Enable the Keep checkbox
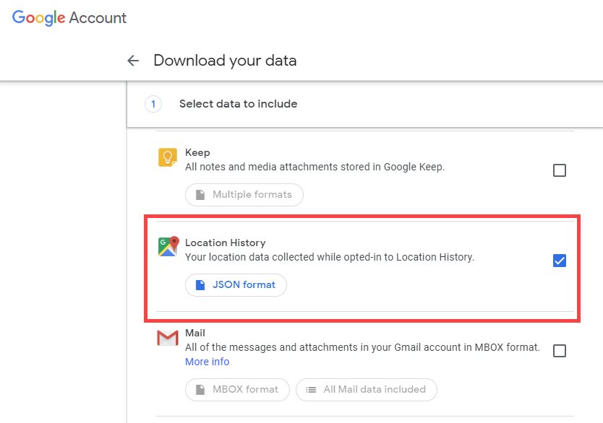The width and height of the screenshot is (603, 423). (x=559, y=170)
